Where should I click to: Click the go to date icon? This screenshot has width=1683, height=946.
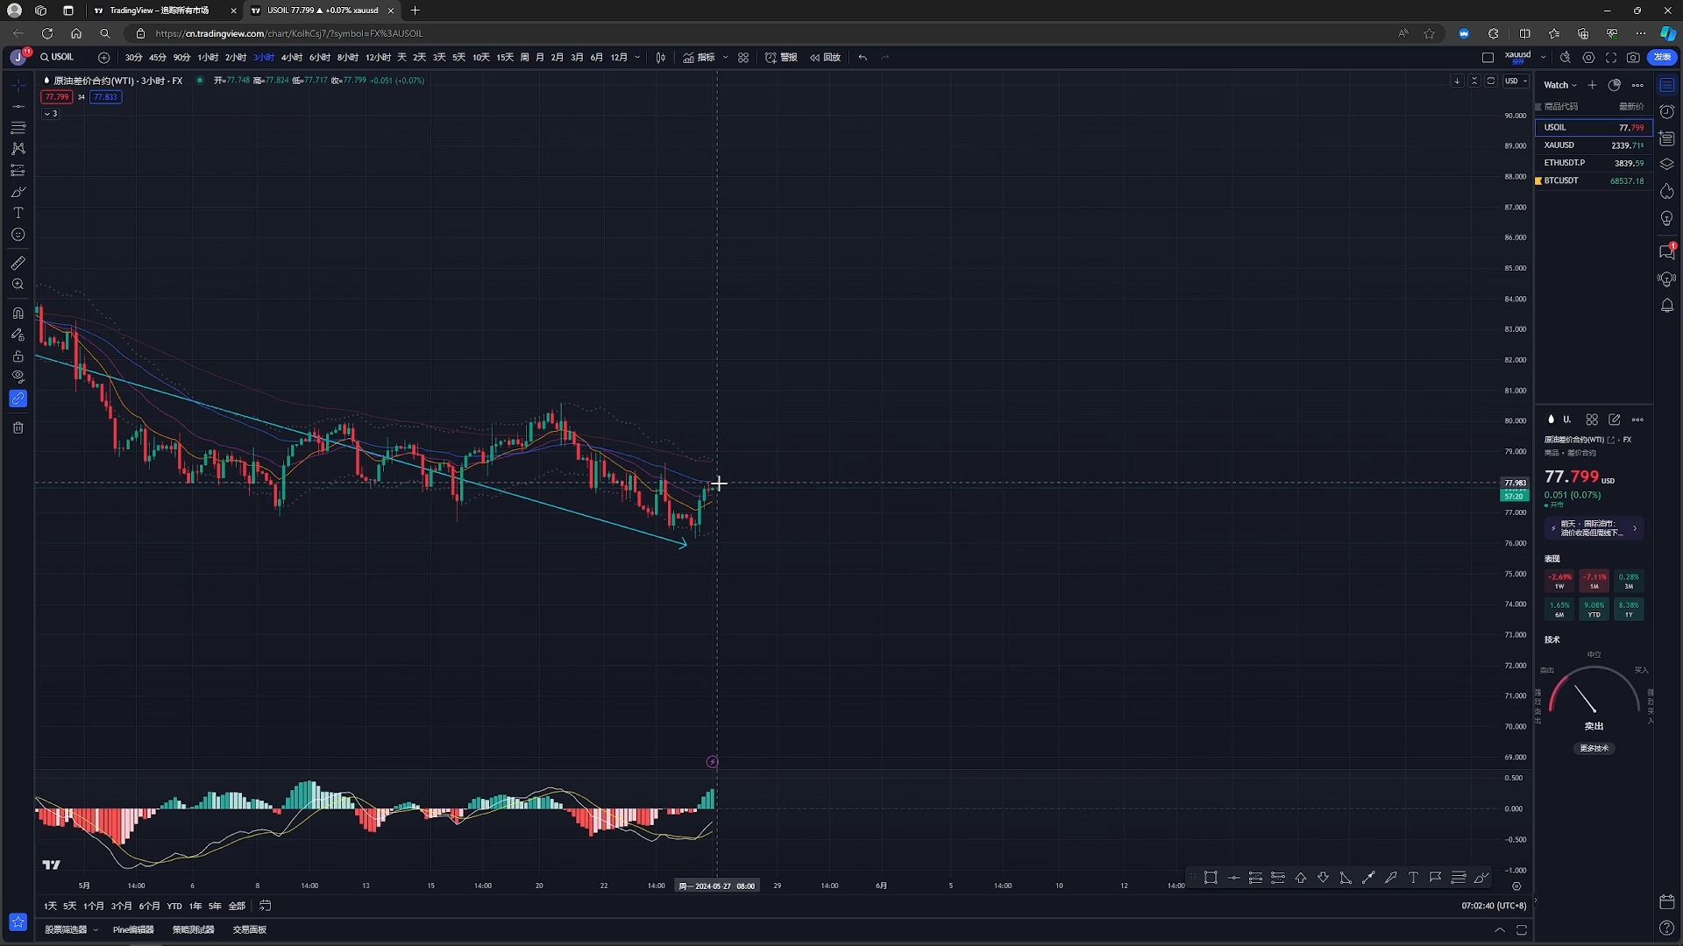click(266, 906)
